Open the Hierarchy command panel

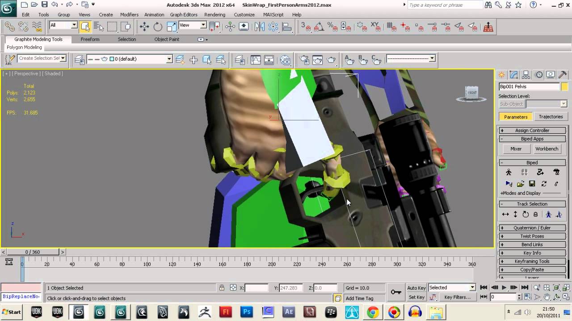(526, 75)
